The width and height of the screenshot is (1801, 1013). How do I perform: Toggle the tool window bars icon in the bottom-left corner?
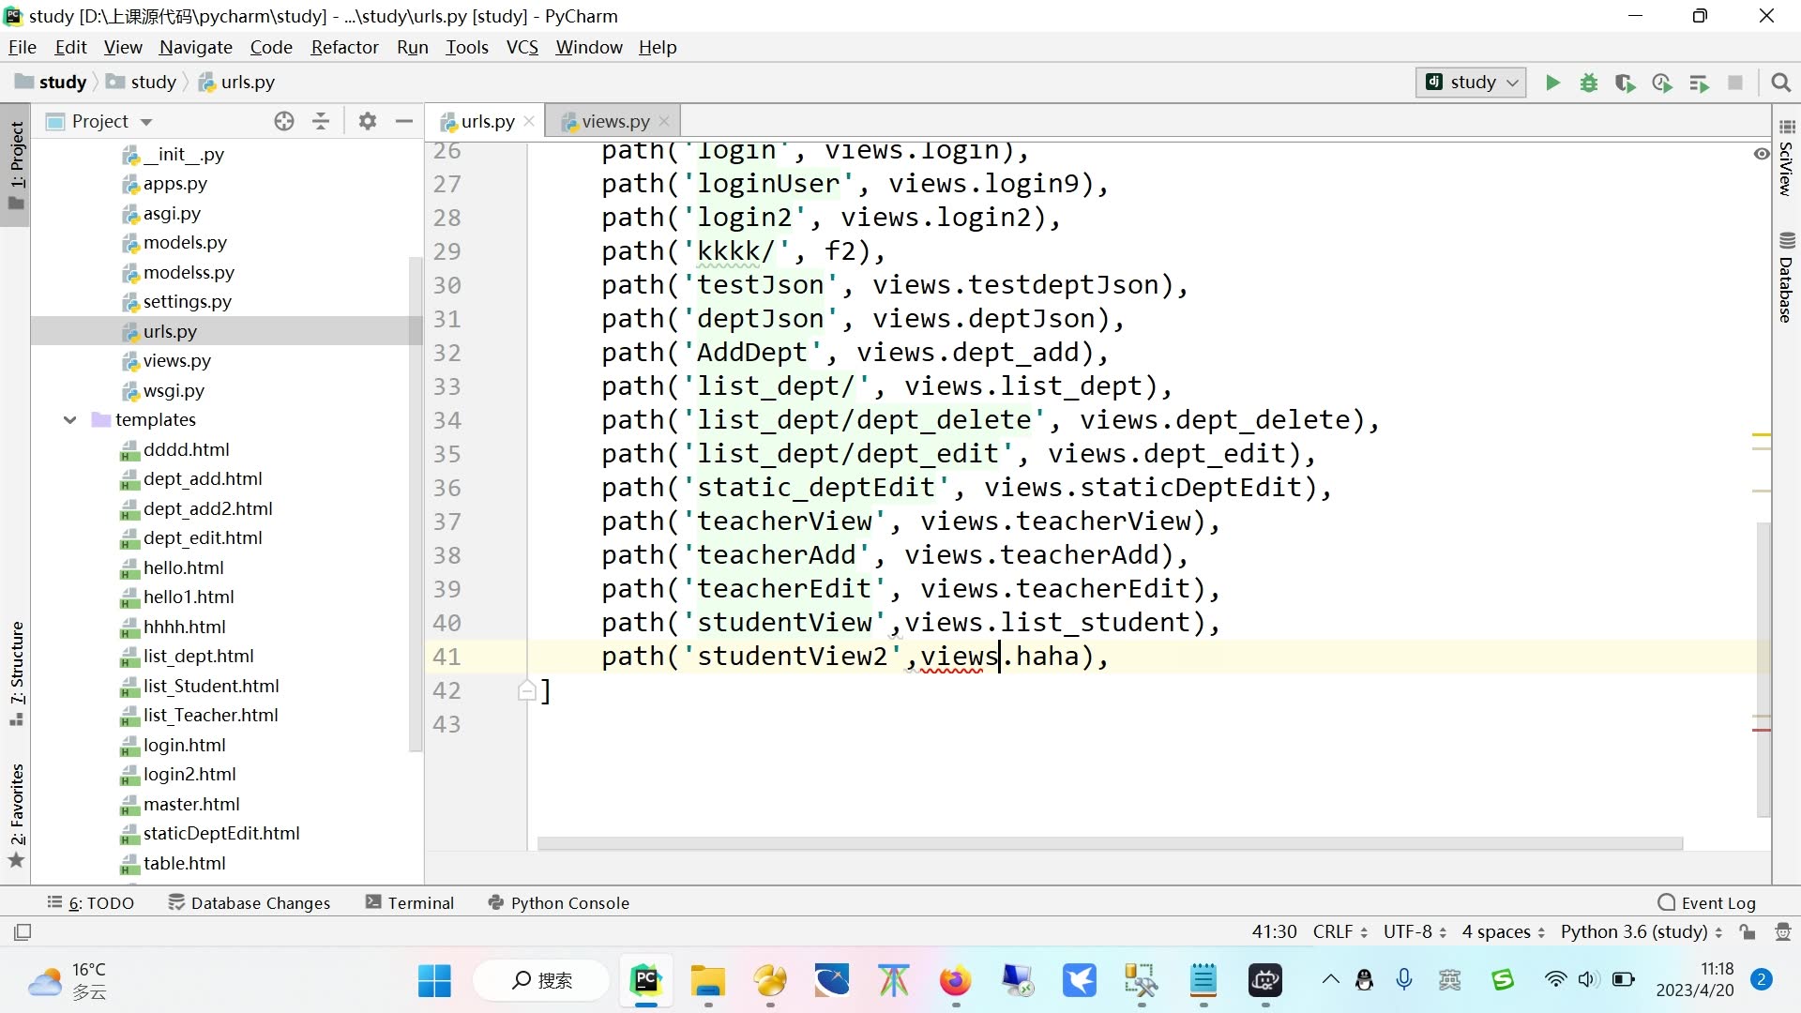pyautogui.click(x=23, y=931)
